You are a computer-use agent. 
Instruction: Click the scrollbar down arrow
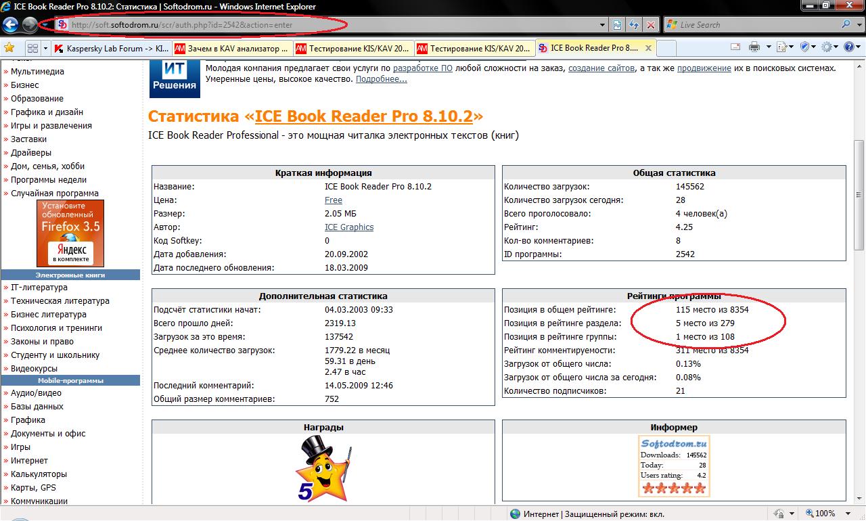(x=860, y=499)
